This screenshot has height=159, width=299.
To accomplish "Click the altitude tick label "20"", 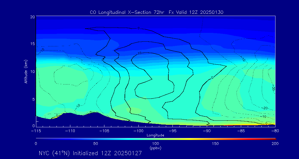I will pos(32,17).
